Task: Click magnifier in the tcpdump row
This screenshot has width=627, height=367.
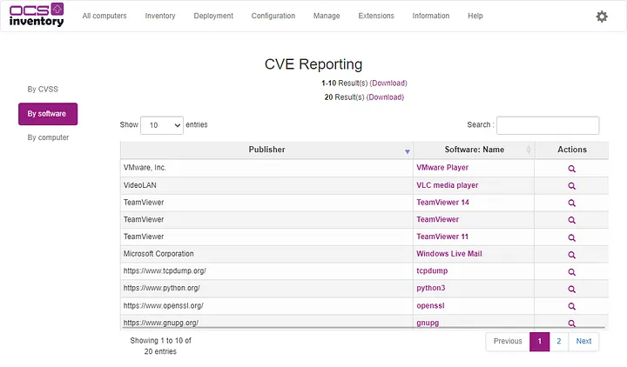Action: [572, 272]
